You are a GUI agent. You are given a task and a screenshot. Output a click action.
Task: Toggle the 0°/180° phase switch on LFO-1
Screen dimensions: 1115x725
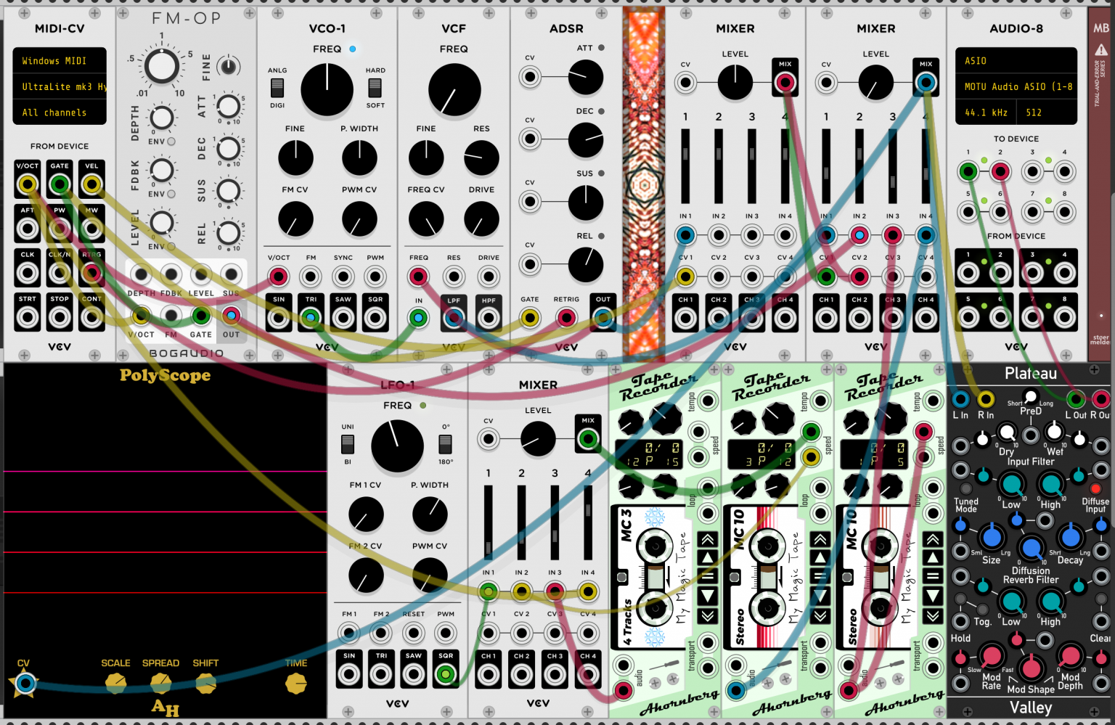[446, 443]
